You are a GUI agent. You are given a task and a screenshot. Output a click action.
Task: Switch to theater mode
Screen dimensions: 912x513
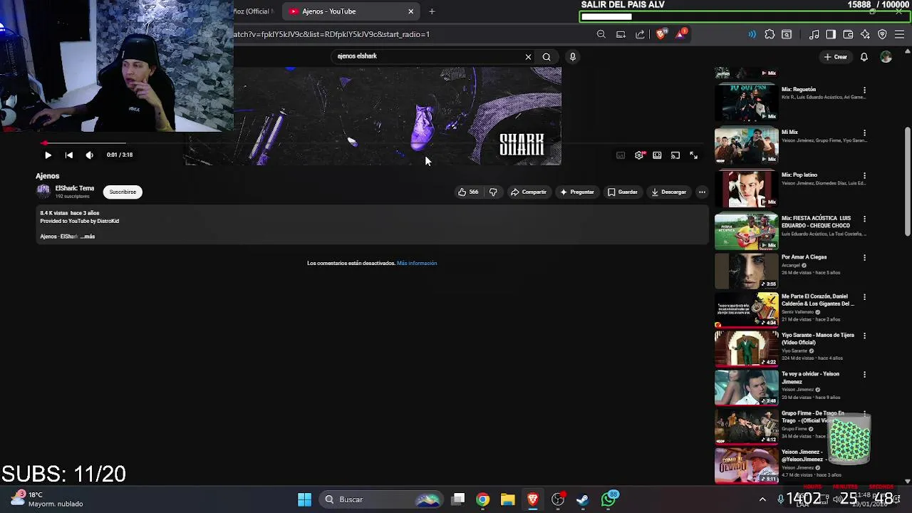tap(657, 155)
